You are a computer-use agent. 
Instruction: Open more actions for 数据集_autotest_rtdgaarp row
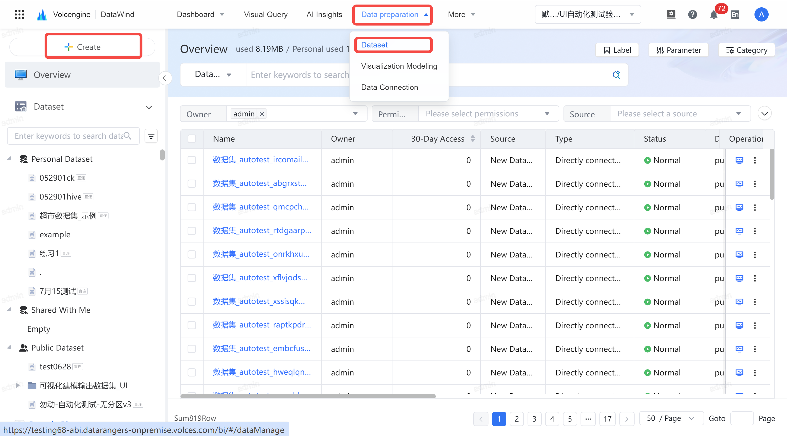pyautogui.click(x=755, y=231)
